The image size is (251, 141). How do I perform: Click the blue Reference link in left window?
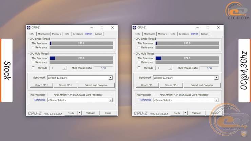[40, 100]
